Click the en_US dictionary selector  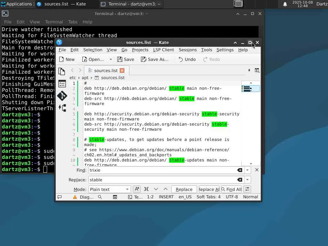[185, 197]
